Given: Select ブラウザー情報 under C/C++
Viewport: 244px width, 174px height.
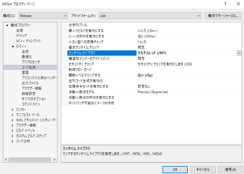Looking at the screenshot, I should coord(32,88).
